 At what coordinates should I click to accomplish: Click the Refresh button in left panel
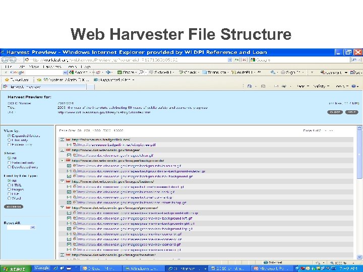(14, 207)
